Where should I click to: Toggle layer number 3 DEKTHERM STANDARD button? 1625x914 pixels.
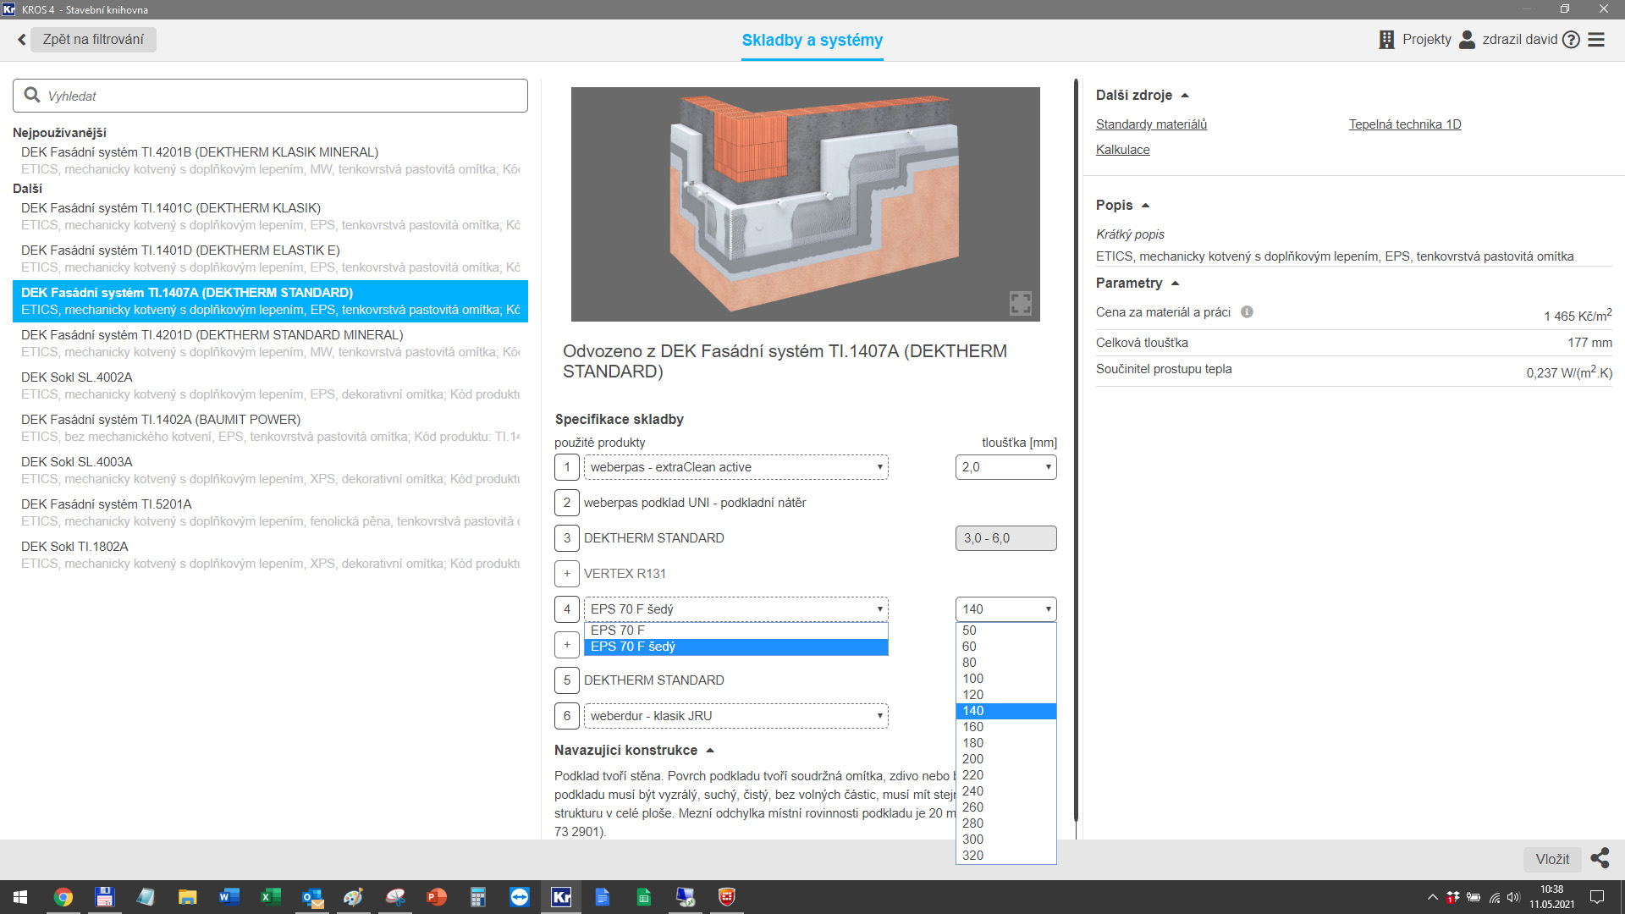pos(567,538)
